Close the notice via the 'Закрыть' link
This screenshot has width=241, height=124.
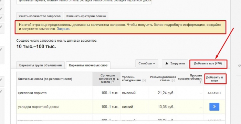[64, 29]
